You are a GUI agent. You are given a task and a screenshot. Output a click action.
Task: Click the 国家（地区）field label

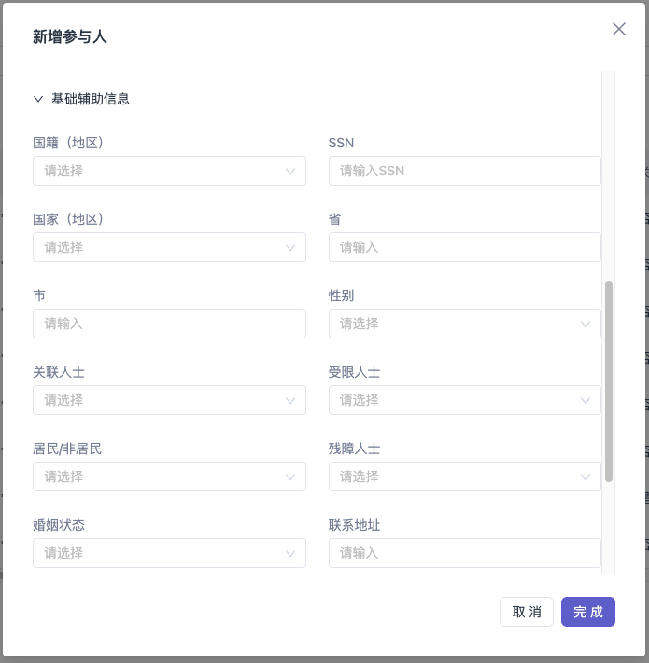[x=68, y=219]
